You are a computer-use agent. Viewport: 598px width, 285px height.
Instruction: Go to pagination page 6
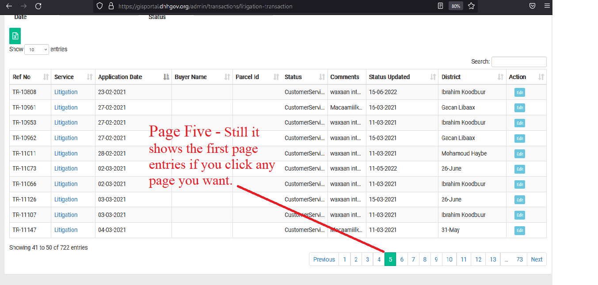402,259
